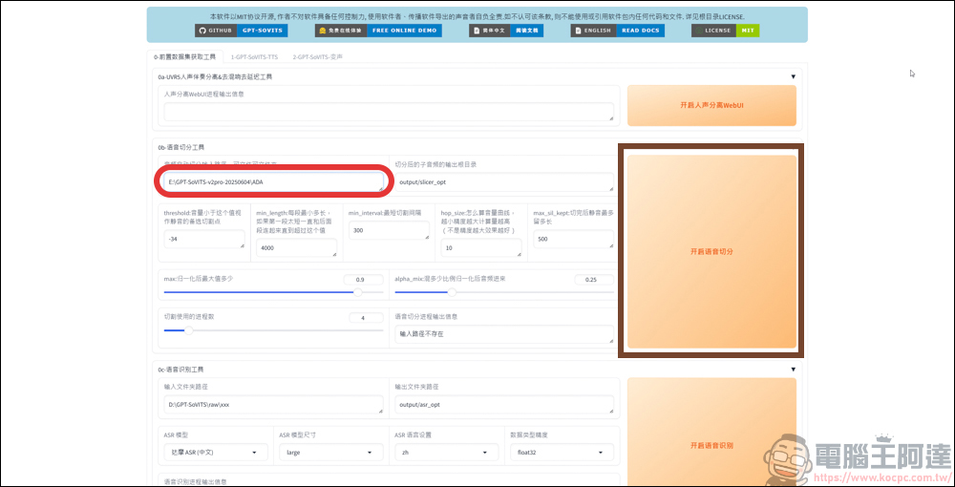Click the alpha_mix value box showing 0.25
This screenshot has width=955, height=487.
point(594,280)
